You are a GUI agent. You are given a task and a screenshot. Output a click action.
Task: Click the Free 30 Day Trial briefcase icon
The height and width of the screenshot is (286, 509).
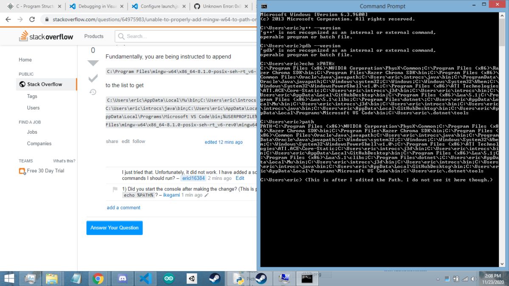(22, 171)
